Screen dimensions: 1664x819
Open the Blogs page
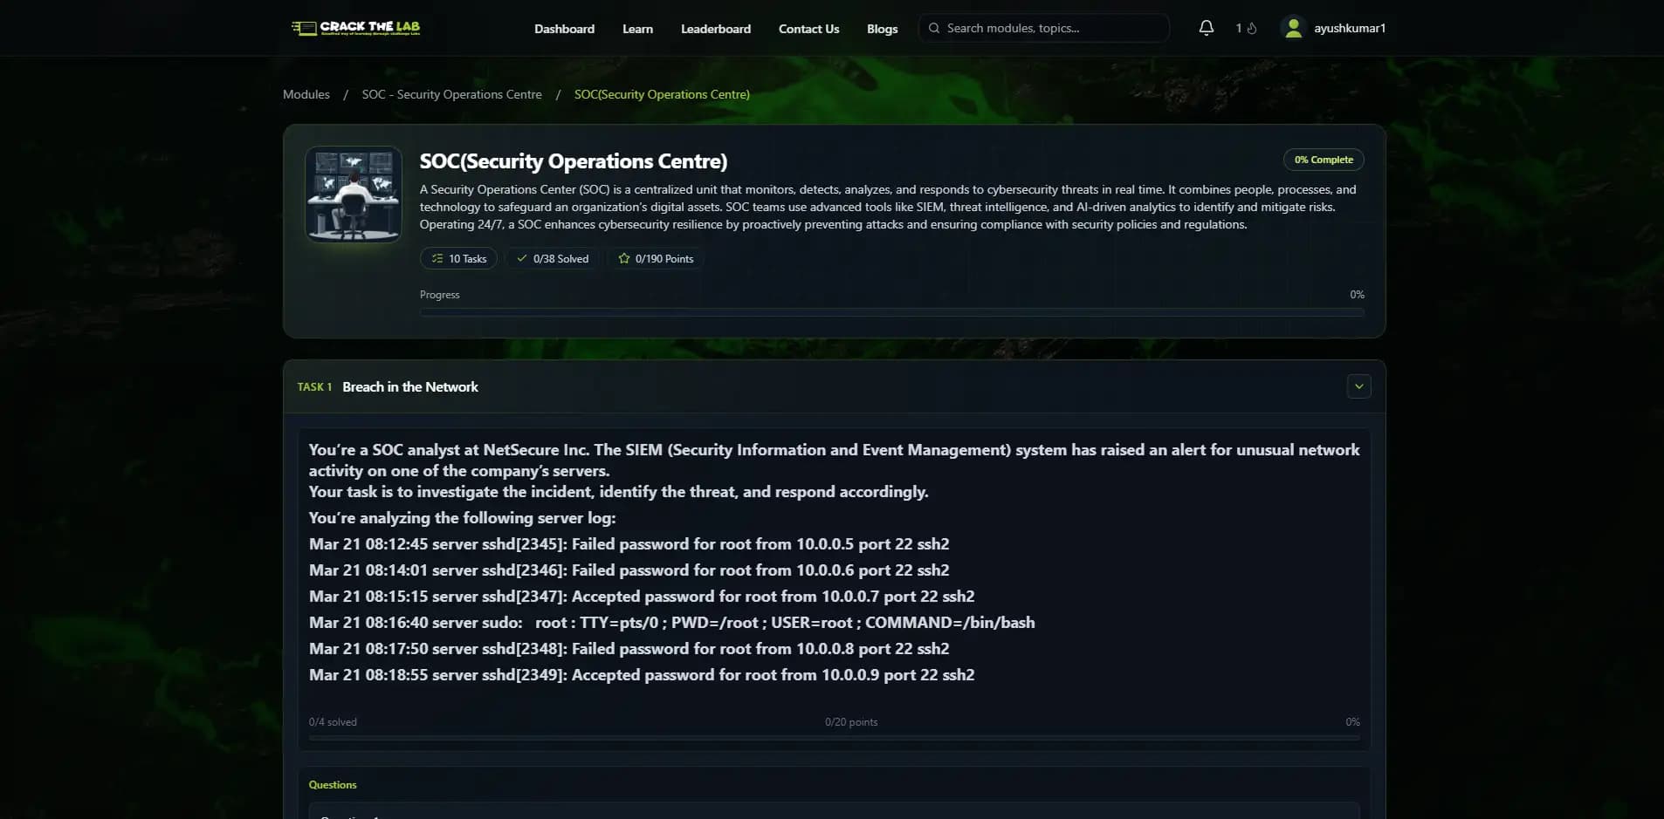882,28
